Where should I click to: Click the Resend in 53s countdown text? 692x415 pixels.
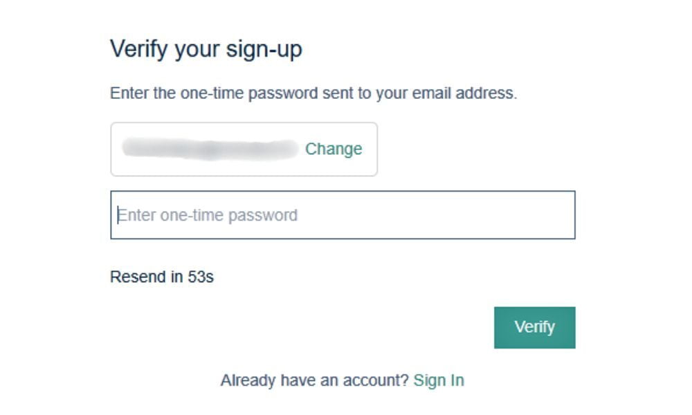[162, 277]
